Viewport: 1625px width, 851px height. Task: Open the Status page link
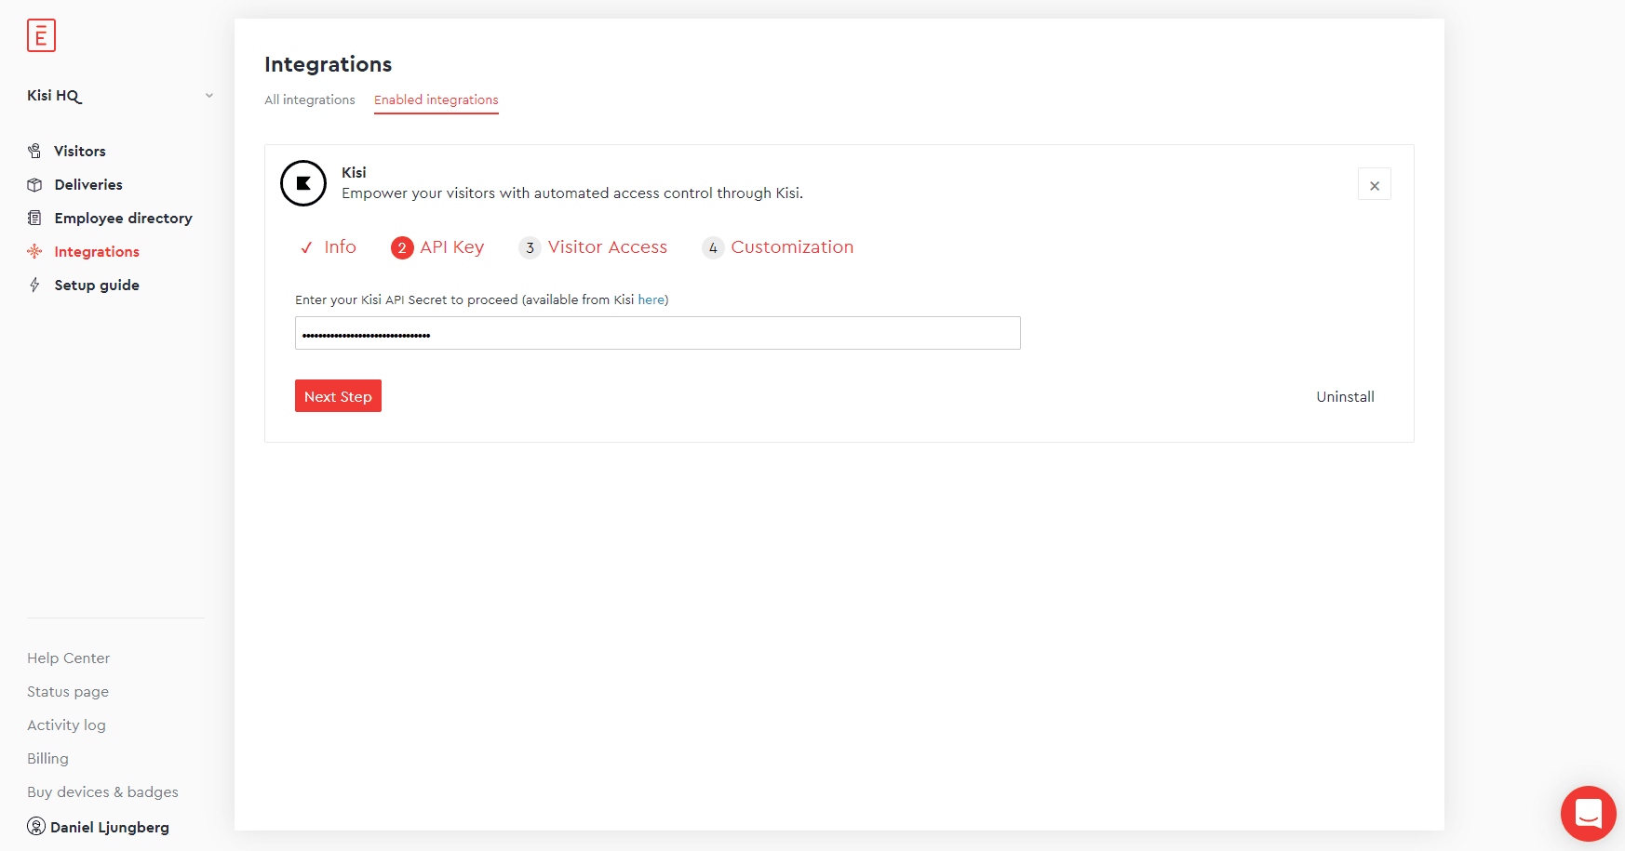pyautogui.click(x=68, y=691)
